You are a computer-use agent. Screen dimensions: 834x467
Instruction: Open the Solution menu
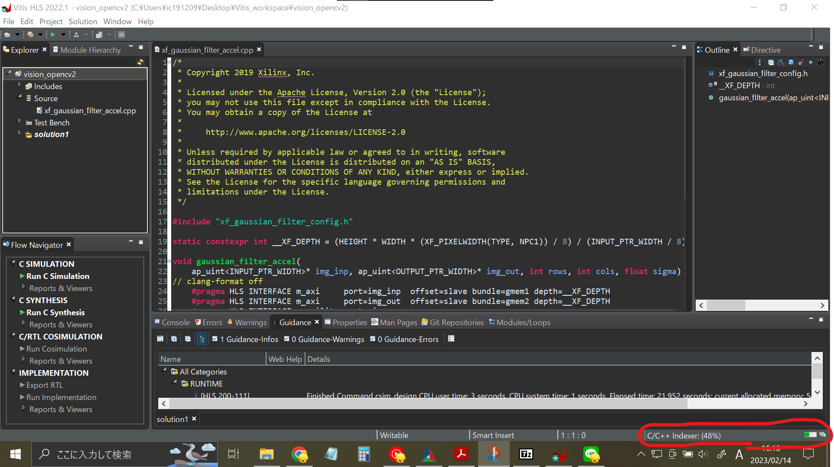tap(83, 21)
